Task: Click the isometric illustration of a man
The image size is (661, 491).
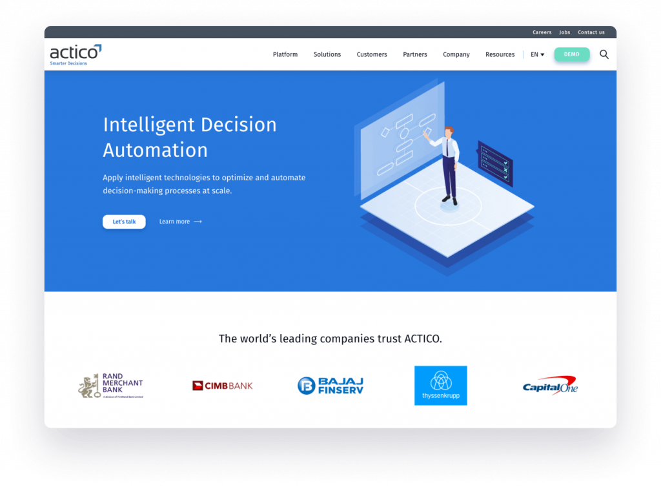Action: [x=444, y=177]
